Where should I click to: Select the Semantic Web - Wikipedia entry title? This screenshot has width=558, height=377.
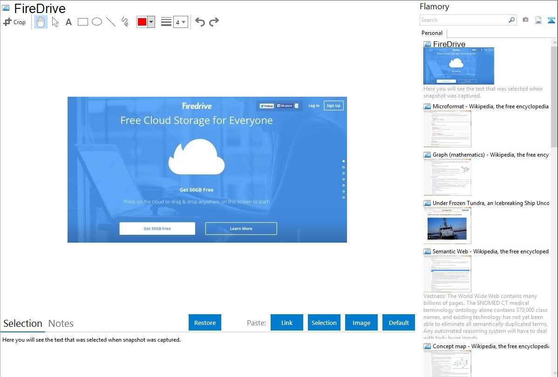click(490, 251)
